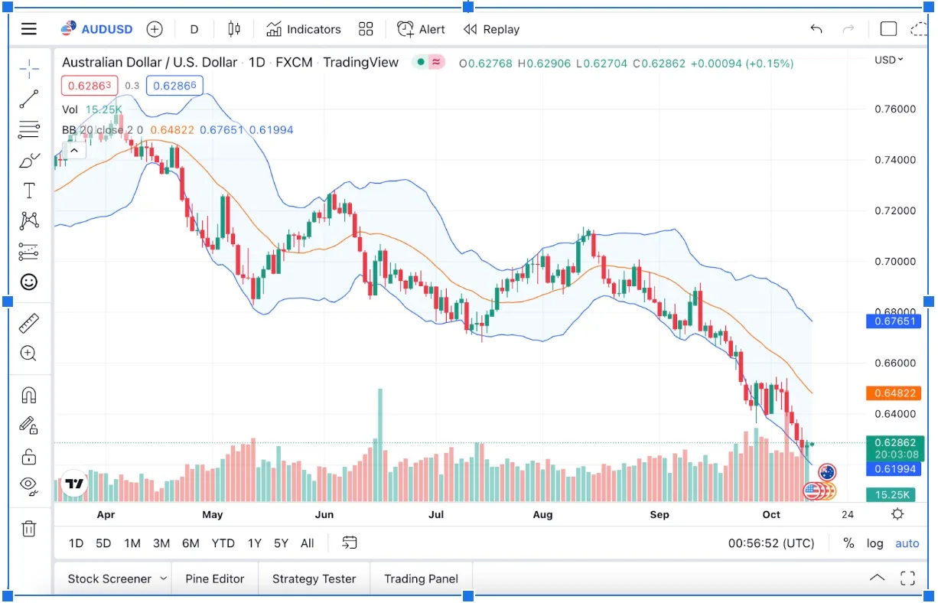Click the add symbol plus icon
Viewport: 938px width, 603px height.
click(155, 29)
